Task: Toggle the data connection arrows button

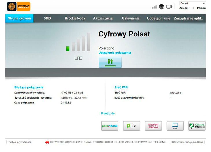Action: (110, 62)
